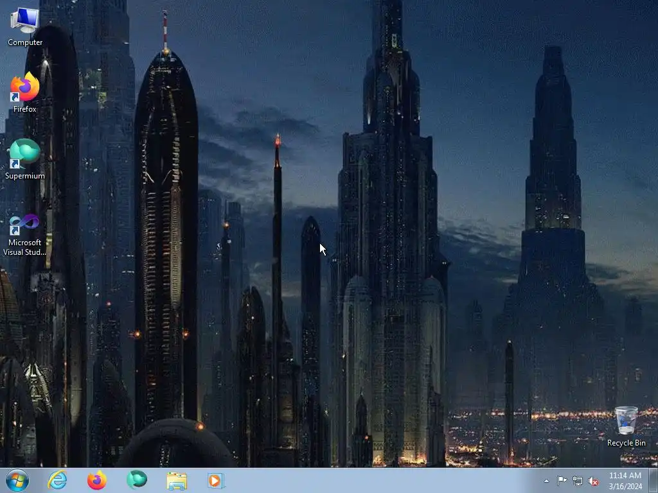Viewport: 658px width, 493px height.
Task: Open the clock showing 11:14 AM
Action: point(625,481)
